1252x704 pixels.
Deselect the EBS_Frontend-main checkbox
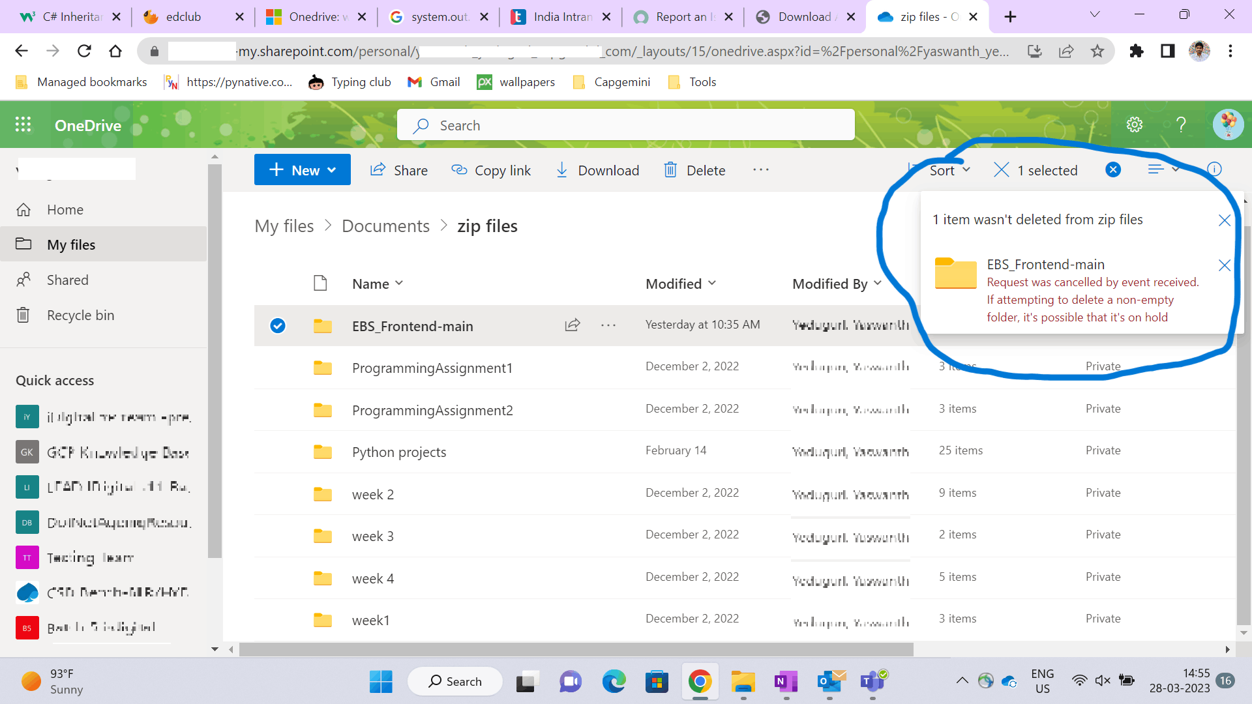tap(278, 325)
